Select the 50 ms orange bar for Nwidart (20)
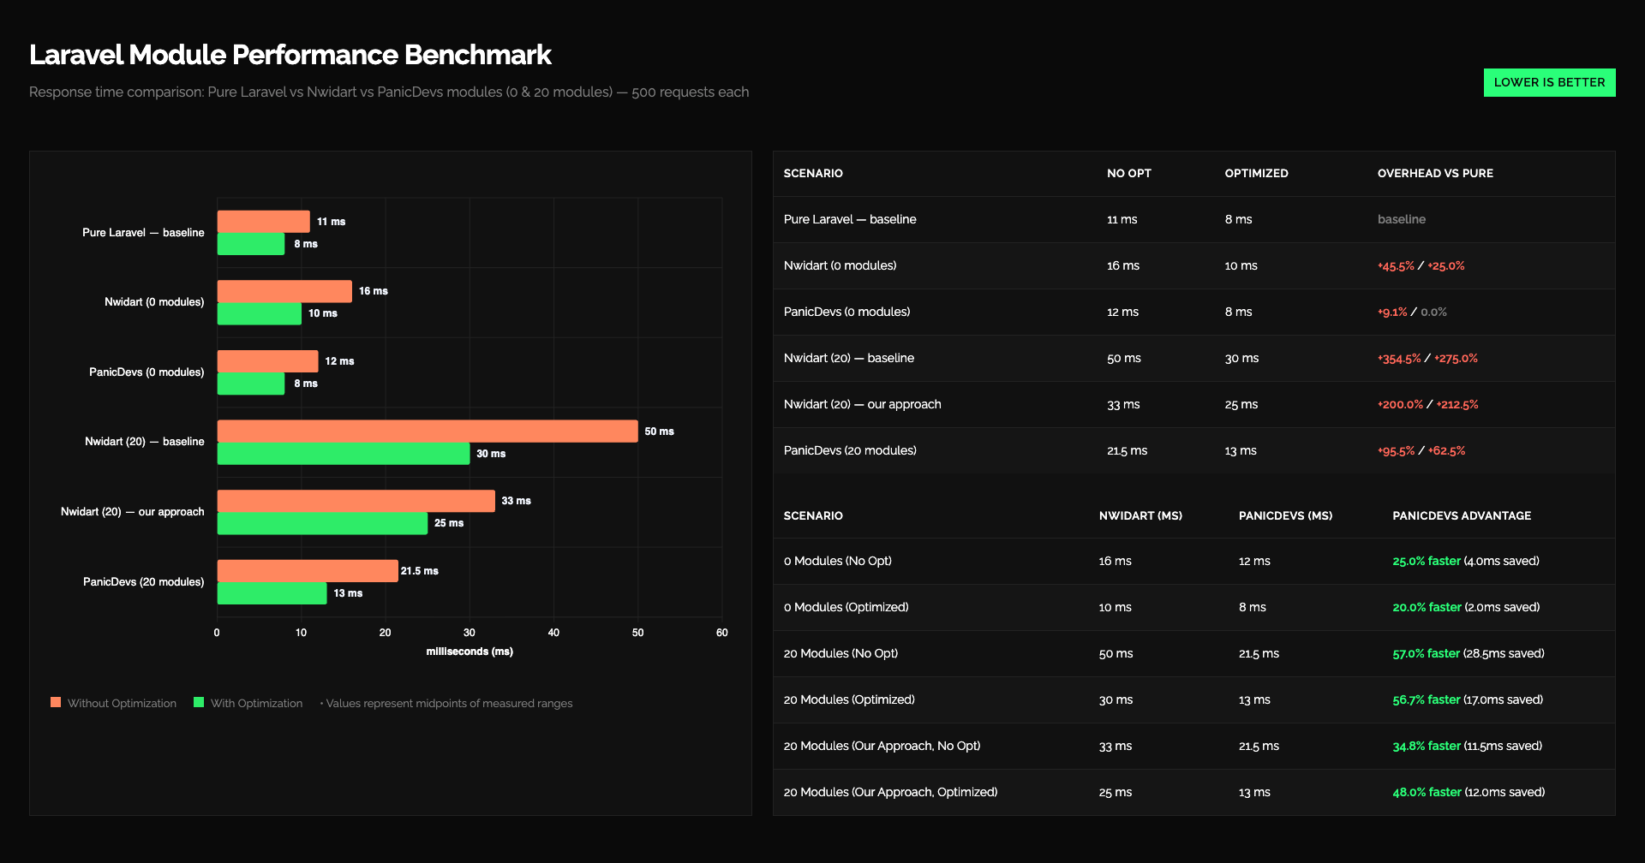This screenshot has height=863, width=1645. pyautogui.click(x=426, y=431)
